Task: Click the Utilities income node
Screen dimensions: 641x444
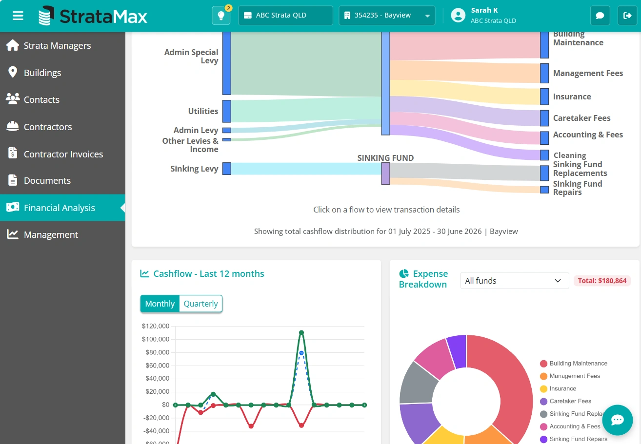Action: 227,111
